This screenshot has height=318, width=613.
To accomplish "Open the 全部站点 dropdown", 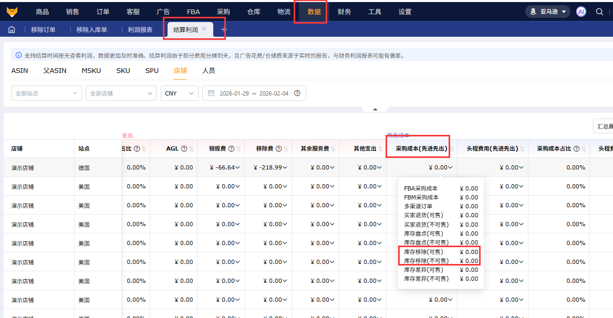I will click(x=46, y=93).
